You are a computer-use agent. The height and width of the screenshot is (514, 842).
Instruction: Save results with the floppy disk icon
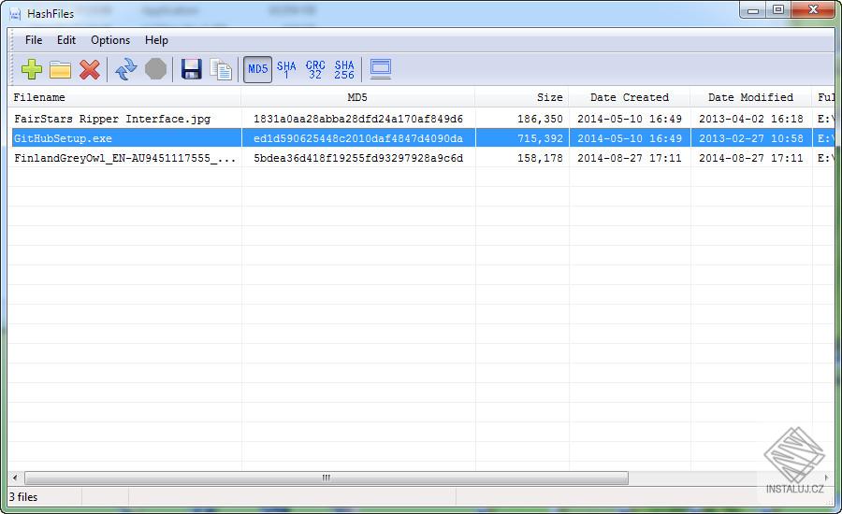click(x=191, y=69)
